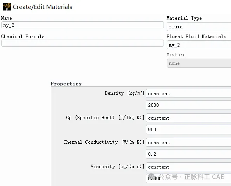The height and width of the screenshot is (186, 231).
Task: Open the Cp Specific Heat method dropdown
Action: [188, 118]
